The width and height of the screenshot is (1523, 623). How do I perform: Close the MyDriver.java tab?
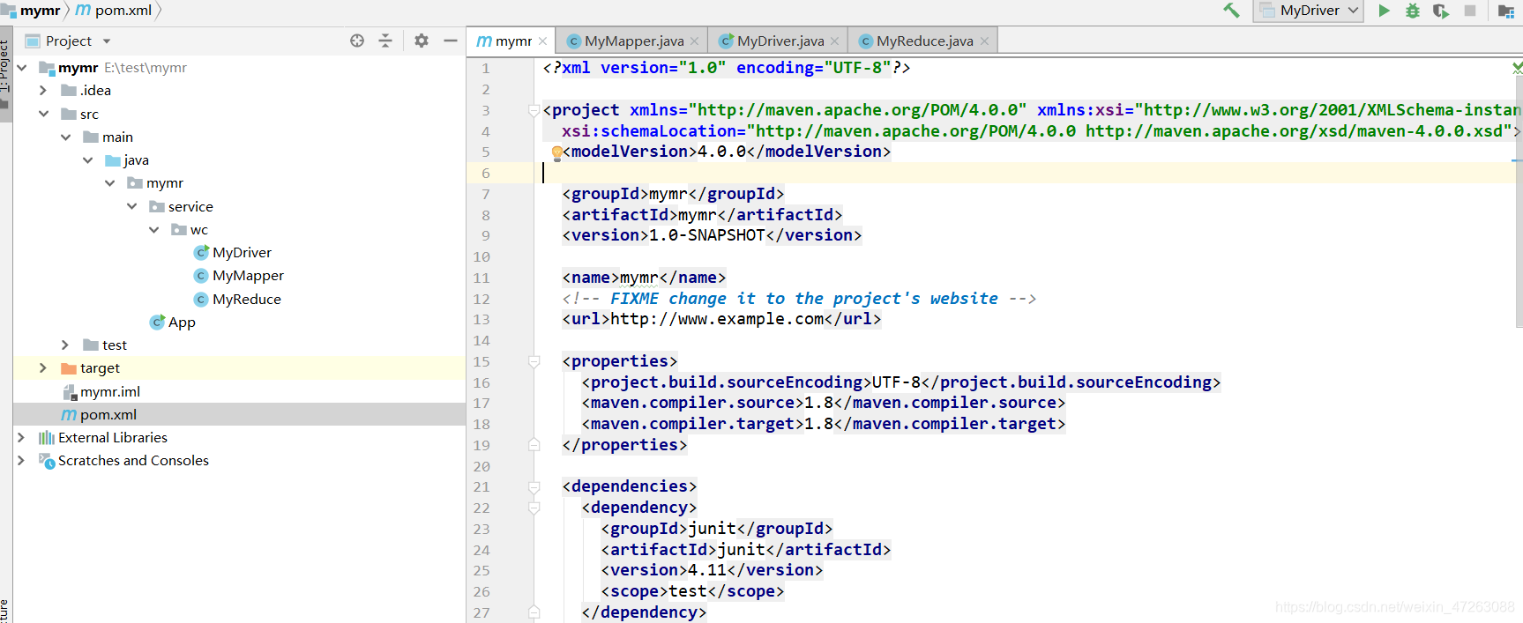click(835, 41)
